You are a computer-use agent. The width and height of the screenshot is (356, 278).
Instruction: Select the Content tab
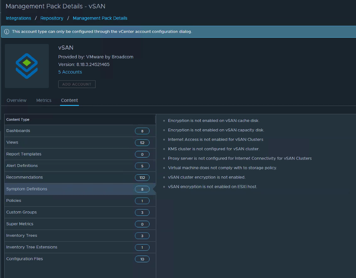(69, 100)
